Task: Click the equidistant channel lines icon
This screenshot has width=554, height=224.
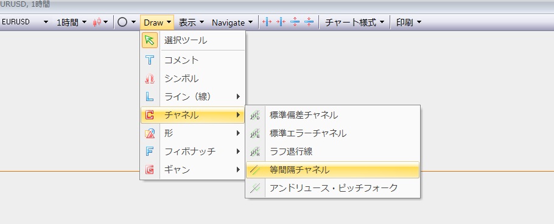Action: click(254, 170)
